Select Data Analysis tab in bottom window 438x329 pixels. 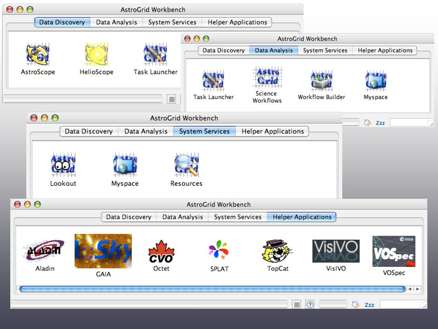pos(182,217)
